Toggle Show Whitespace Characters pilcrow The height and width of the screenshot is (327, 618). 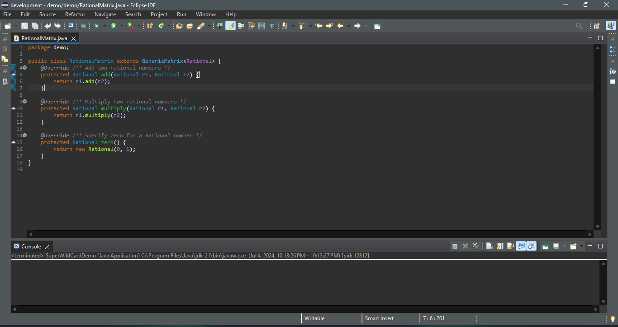(x=272, y=26)
